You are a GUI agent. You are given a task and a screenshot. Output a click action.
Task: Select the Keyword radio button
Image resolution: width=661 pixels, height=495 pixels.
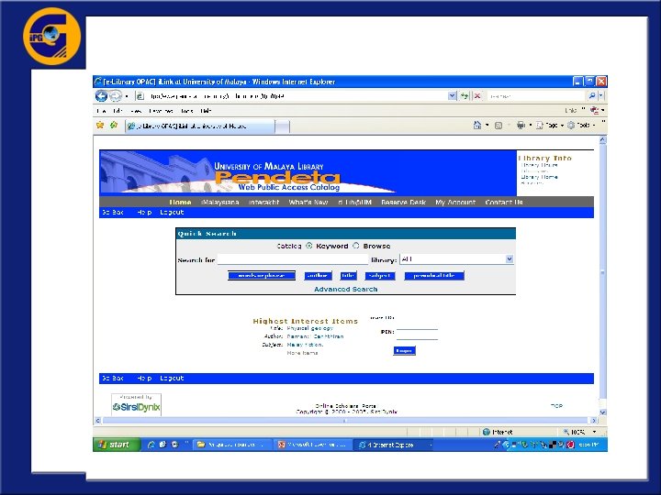click(x=309, y=246)
